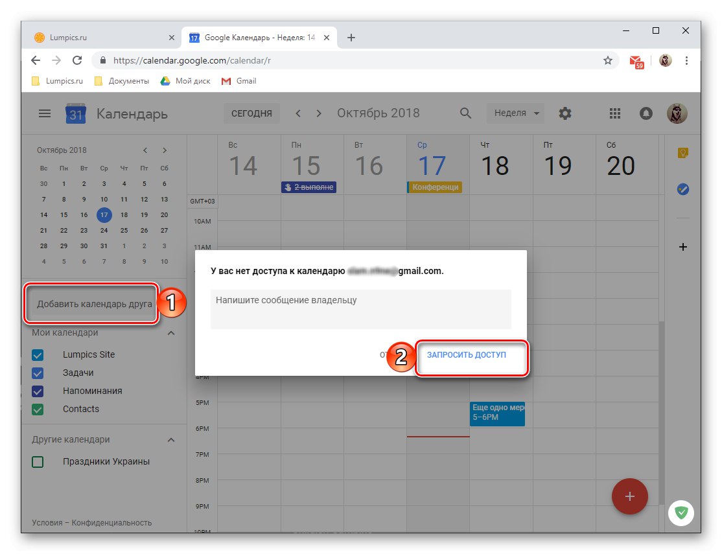Uncheck the Lumpics Site calendar
This screenshot has height=554, width=722.
coord(37,354)
